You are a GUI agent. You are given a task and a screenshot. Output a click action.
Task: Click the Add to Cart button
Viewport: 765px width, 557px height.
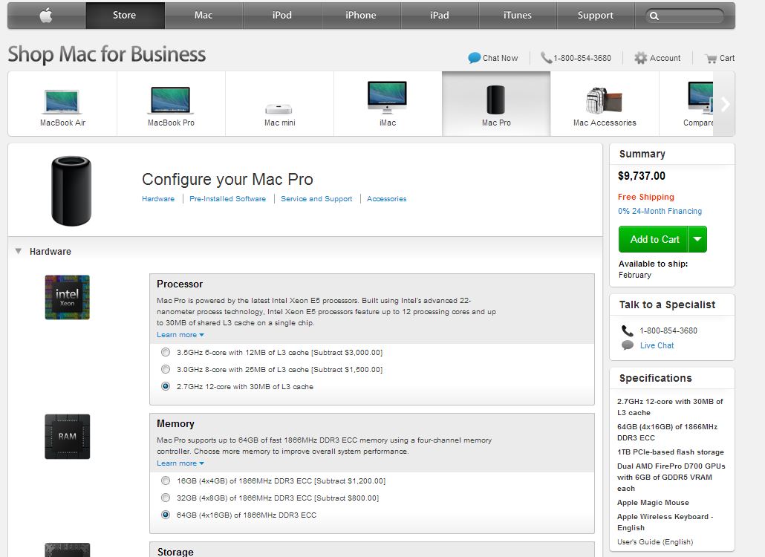pyautogui.click(x=654, y=239)
